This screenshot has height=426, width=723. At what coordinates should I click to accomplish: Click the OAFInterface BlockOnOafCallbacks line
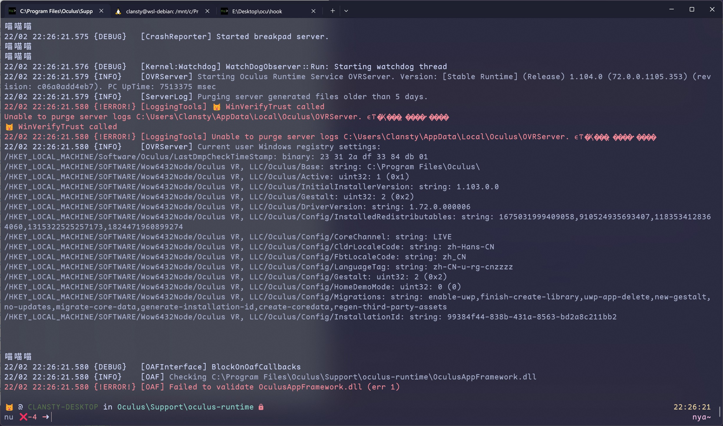click(x=152, y=367)
